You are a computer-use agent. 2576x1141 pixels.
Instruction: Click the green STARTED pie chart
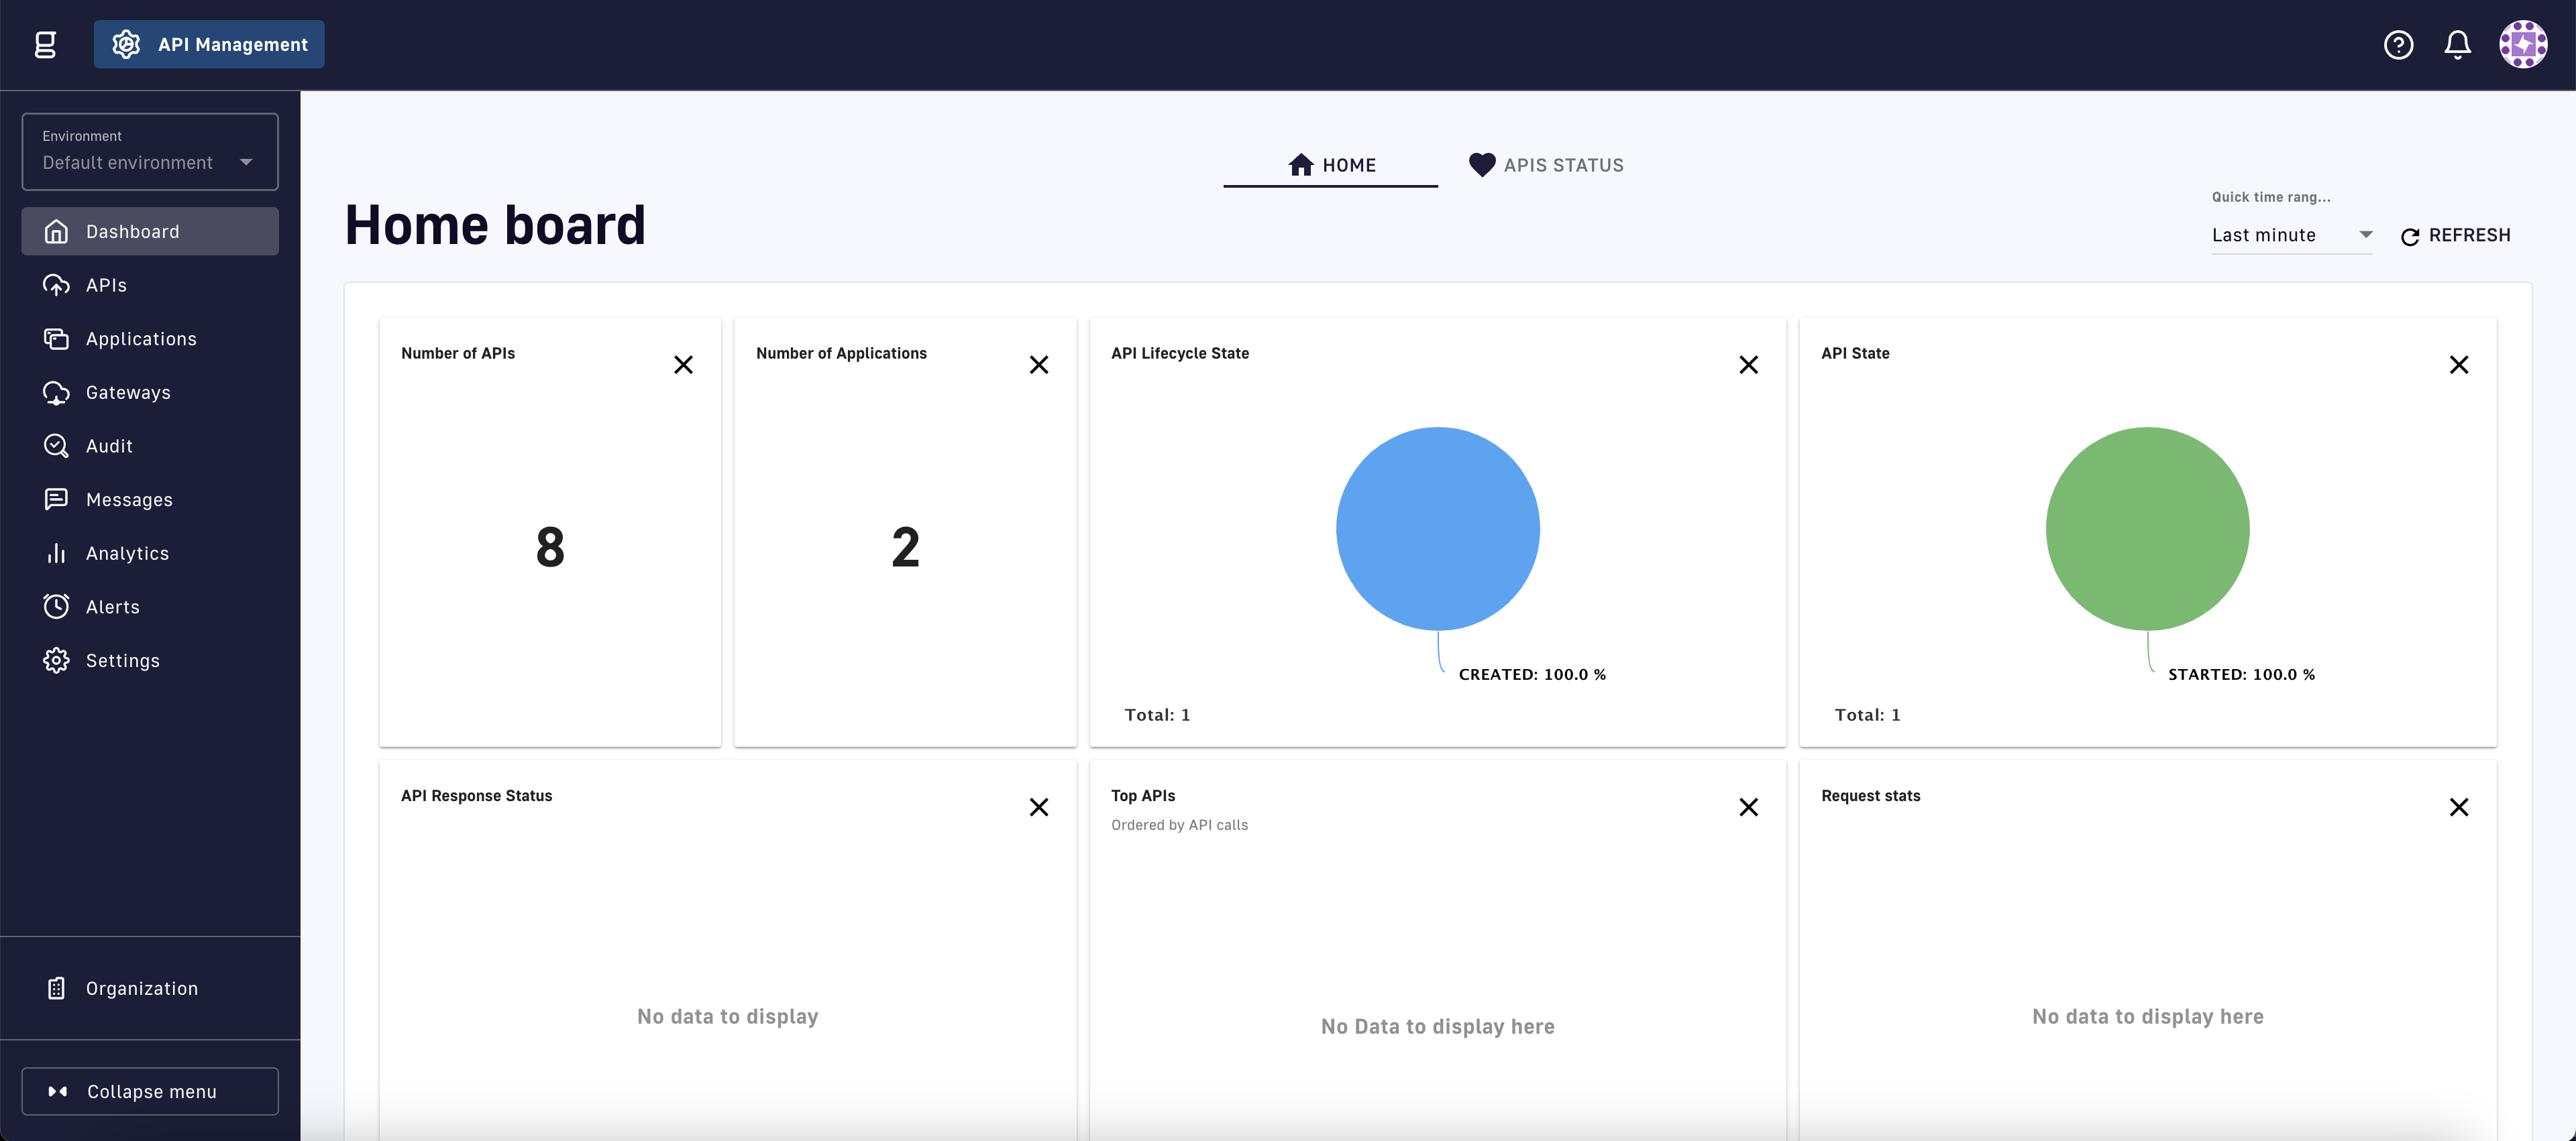[2147, 528]
